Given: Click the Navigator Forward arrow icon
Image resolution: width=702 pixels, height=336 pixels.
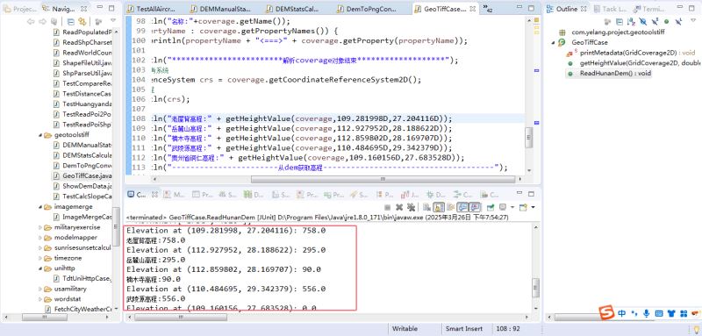Looking at the screenshot, I should tap(42, 21).
